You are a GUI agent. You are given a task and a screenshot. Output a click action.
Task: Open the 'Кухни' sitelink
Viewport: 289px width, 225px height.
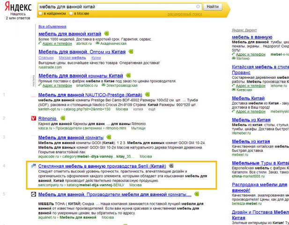[x=96, y=58]
